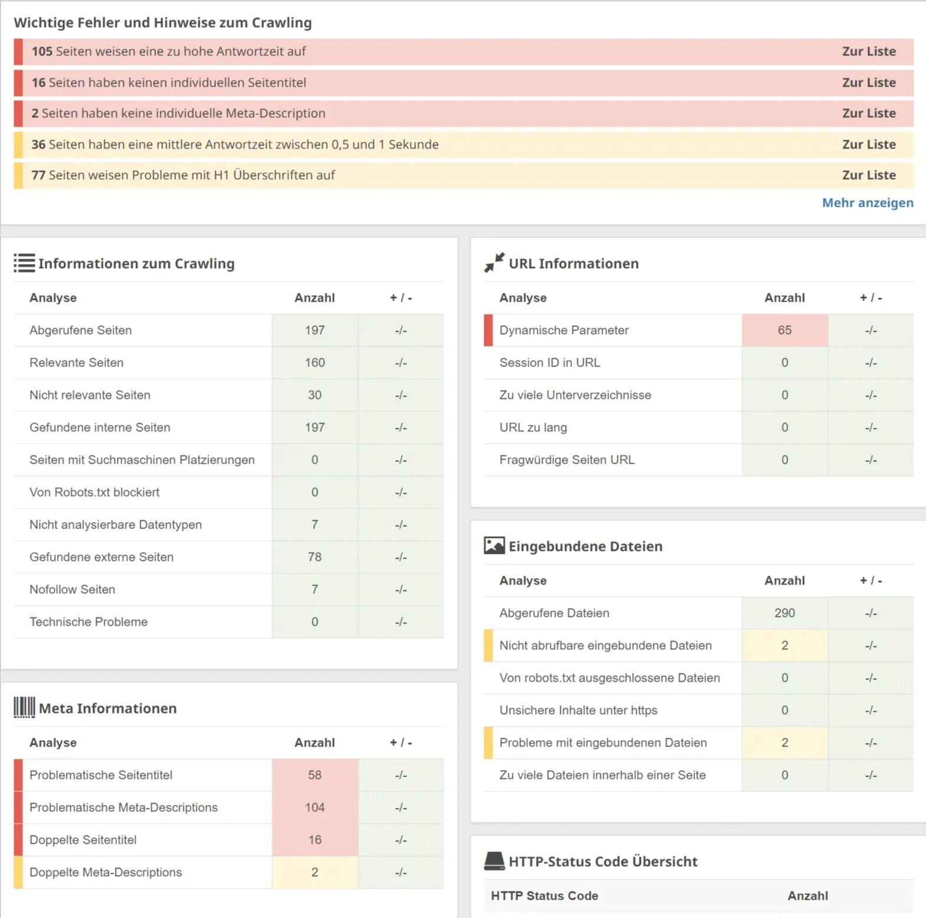The height and width of the screenshot is (918, 926).
Task: Click the Problematische Seitentitel row label
Action: click(101, 775)
